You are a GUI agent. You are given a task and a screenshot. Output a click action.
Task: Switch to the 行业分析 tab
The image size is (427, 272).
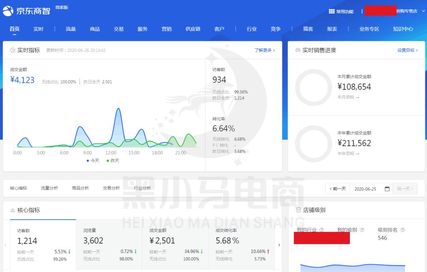pos(143,188)
